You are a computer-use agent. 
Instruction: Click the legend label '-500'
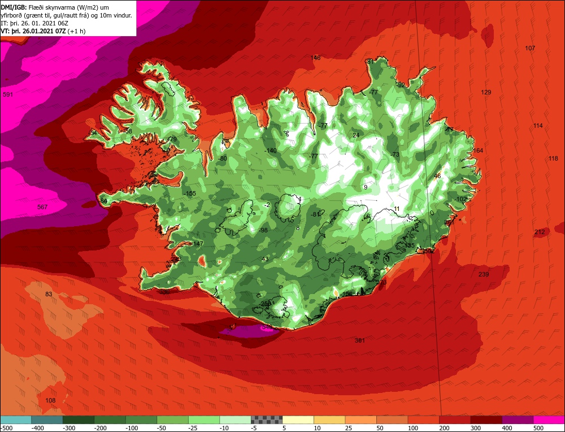(6, 428)
